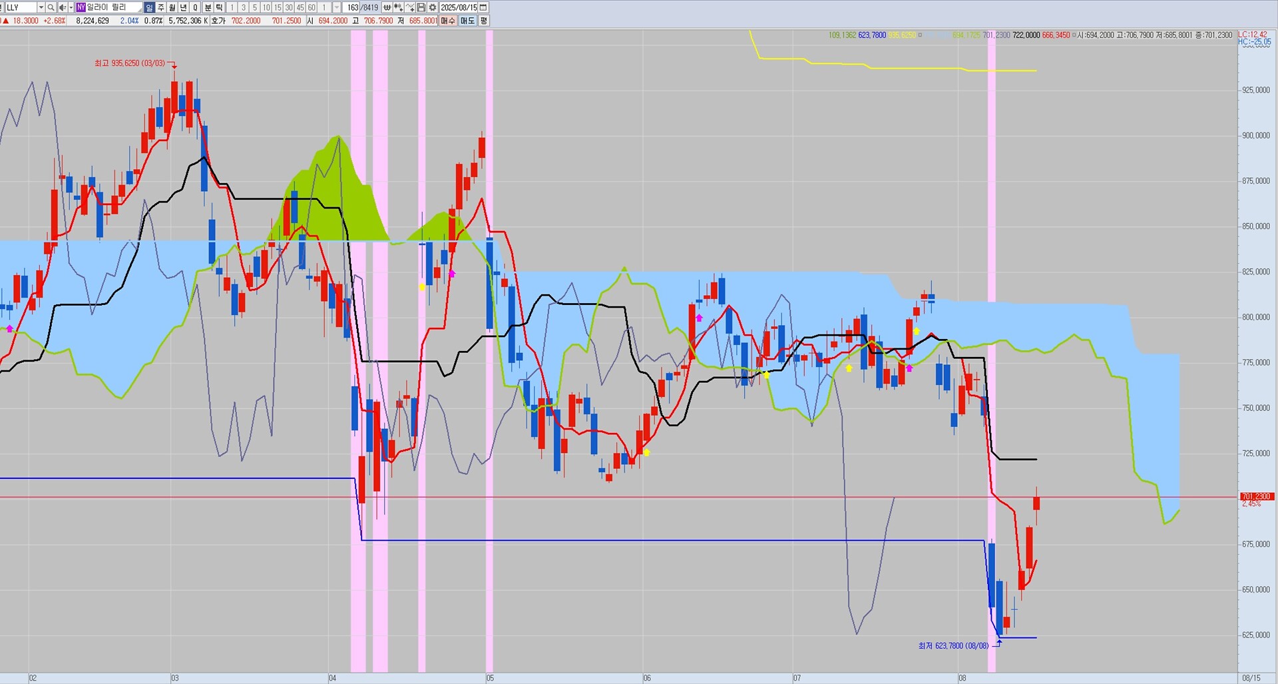Click the 종:701.2300 close value in legend
The height and width of the screenshot is (684, 1278).
(1214, 35)
